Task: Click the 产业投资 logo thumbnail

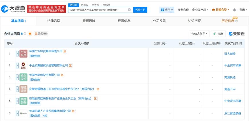Action: [x=23, y=54]
